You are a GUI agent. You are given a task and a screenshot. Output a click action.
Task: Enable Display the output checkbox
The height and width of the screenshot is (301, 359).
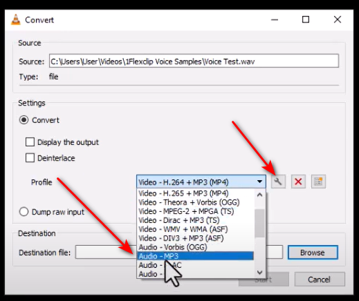(x=30, y=142)
